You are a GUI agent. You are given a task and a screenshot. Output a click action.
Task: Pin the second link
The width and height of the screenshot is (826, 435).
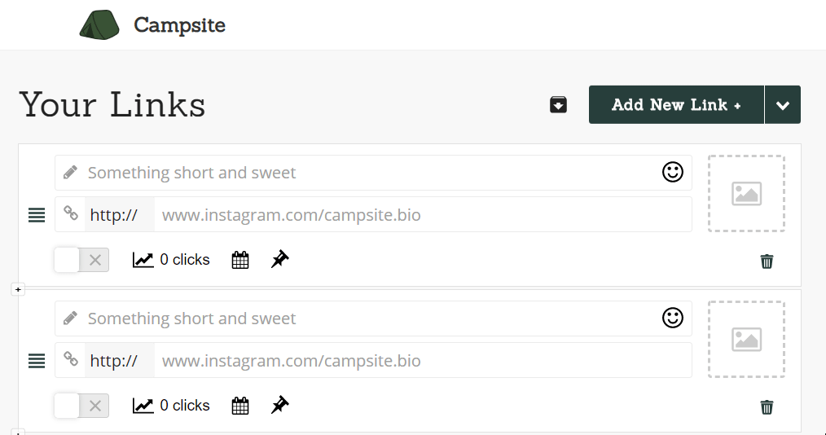pyautogui.click(x=279, y=405)
